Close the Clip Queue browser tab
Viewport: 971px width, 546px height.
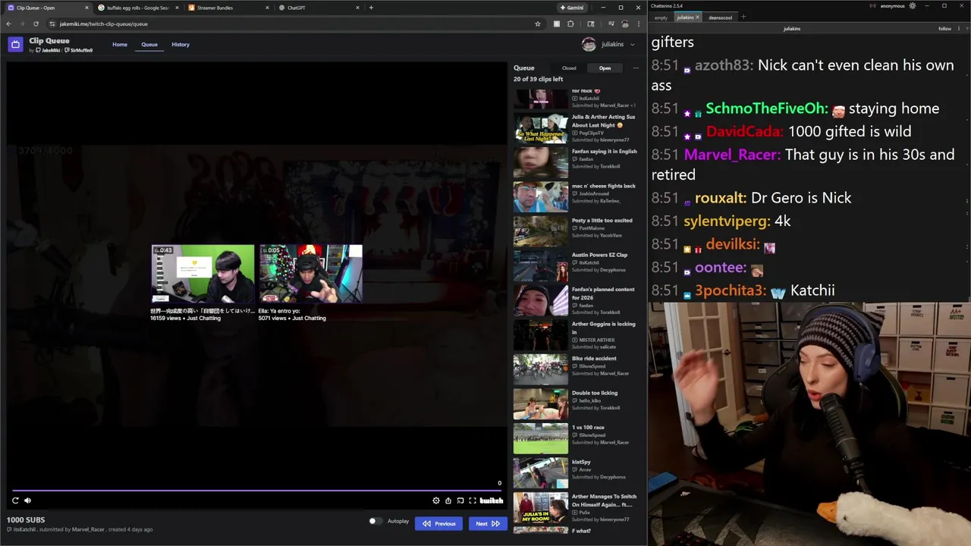tap(86, 8)
